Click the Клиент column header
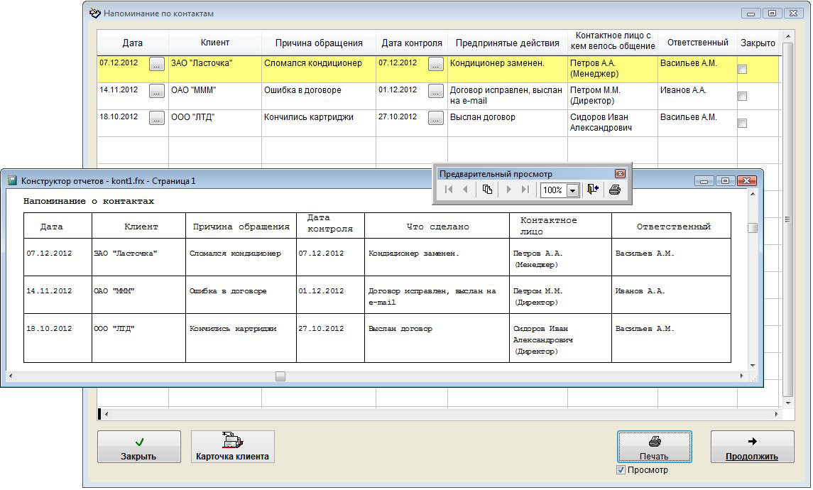813x490 pixels. pyautogui.click(x=215, y=43)
